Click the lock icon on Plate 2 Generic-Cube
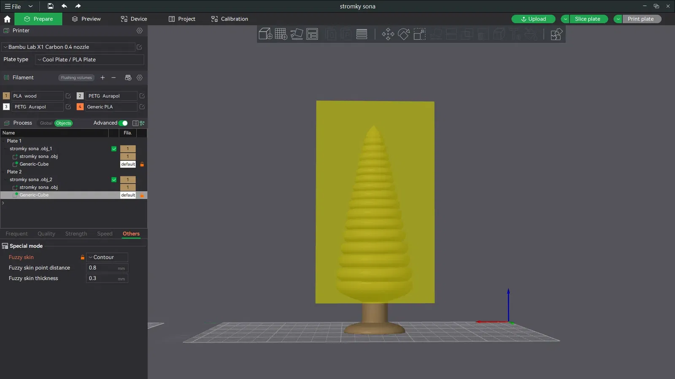Screen dimensions: 675x379 tap(142, 195)
